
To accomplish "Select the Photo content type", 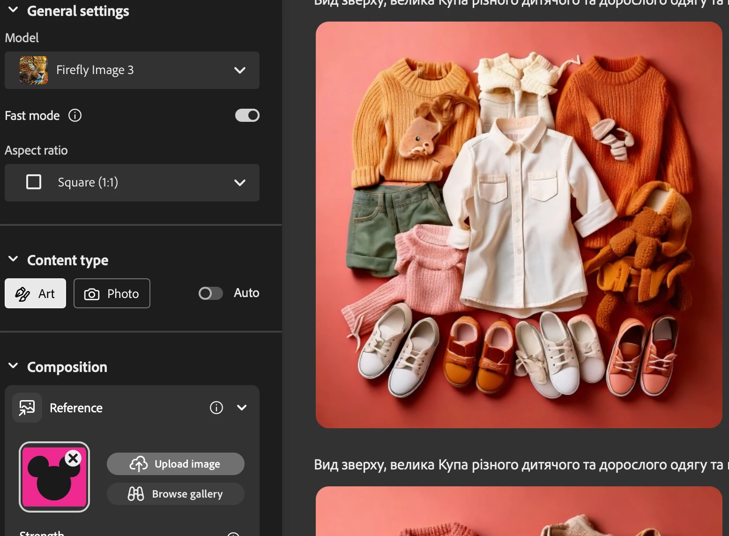I will (112, 293).
